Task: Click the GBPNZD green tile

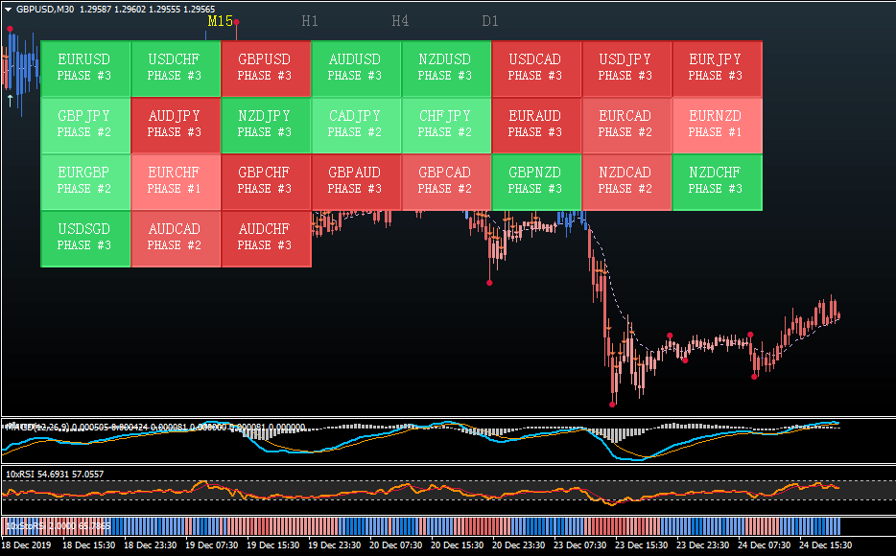Action: tap(535, 181)
